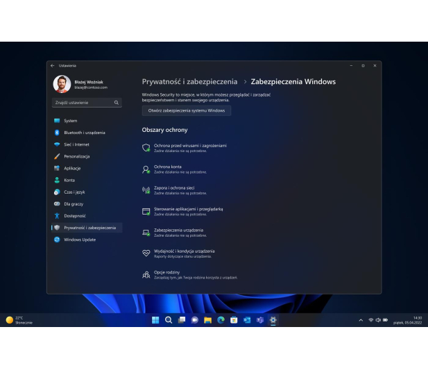Show hidden system tray icons
This screenshot has width=428, height=368.
361,320
